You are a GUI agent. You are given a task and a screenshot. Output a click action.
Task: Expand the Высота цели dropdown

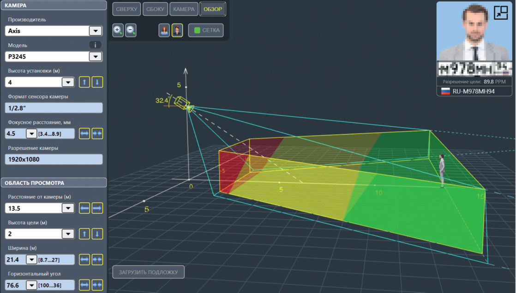point(67,234)
